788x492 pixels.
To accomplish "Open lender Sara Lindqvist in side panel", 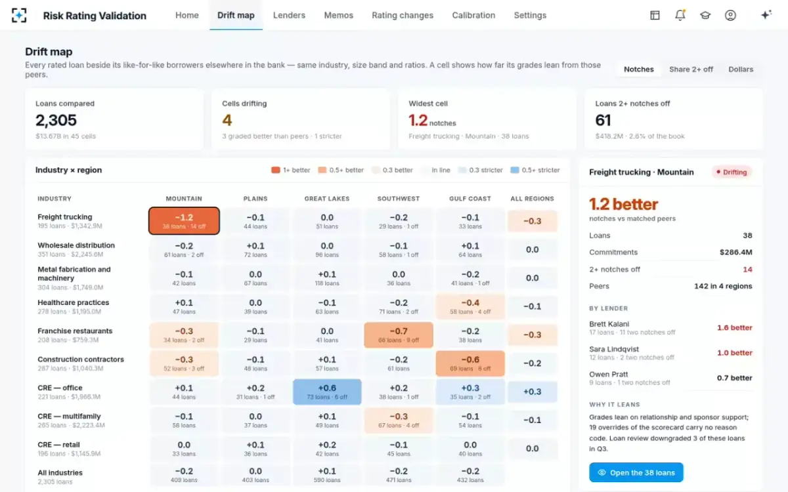I will click(670, 353).
